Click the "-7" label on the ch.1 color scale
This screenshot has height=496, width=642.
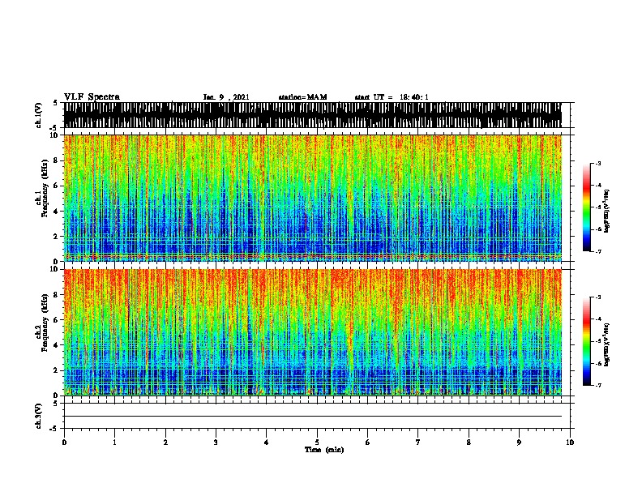coord(597,251)
